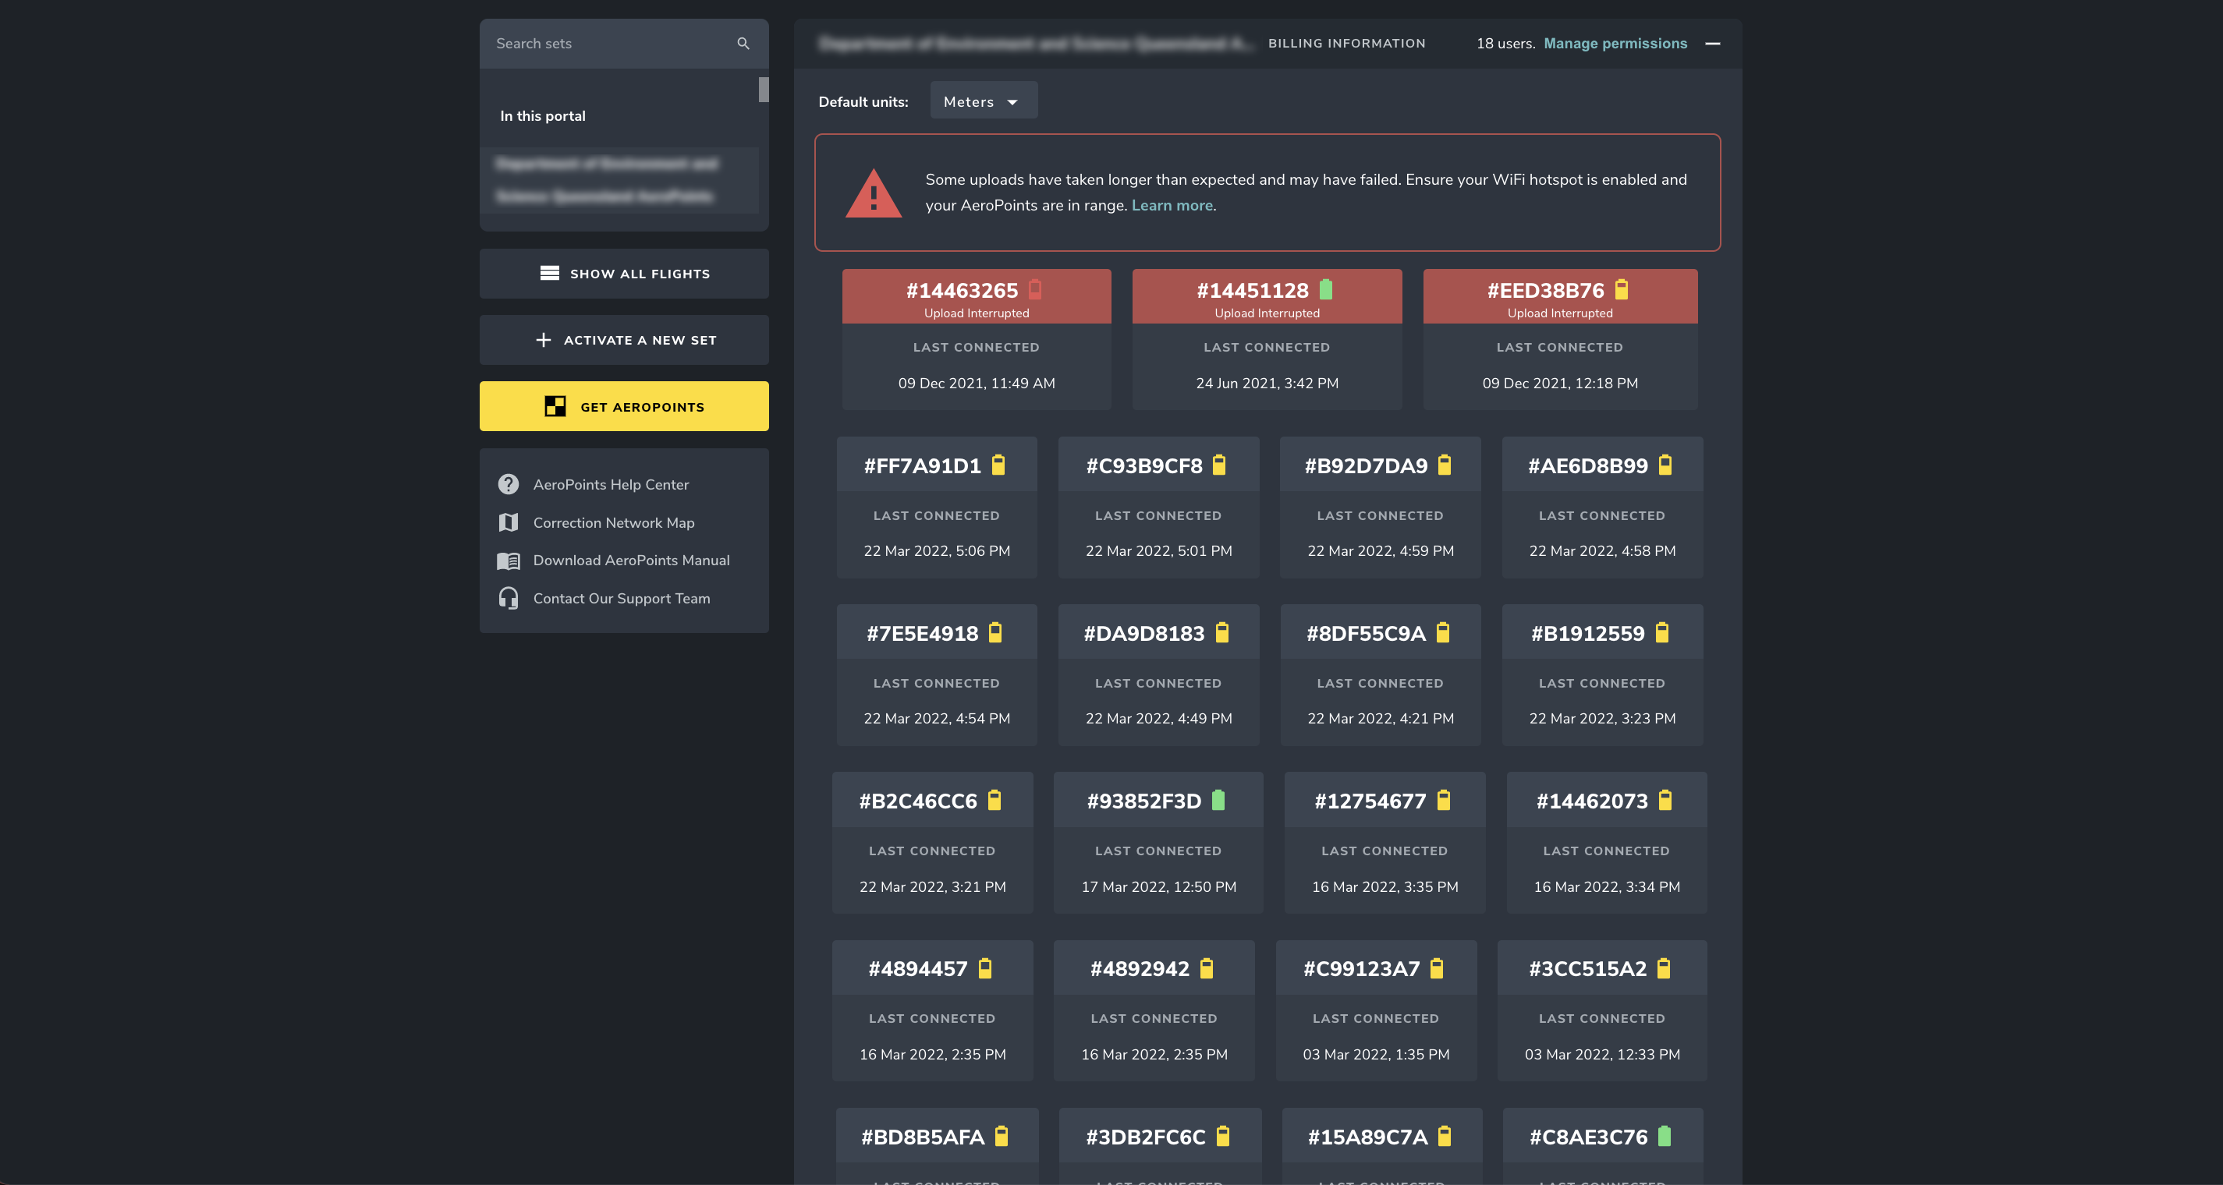The width and height of the screenshot is (2223, 1185).
Task: Click Activate a New Set button
Action: (624, 340)
